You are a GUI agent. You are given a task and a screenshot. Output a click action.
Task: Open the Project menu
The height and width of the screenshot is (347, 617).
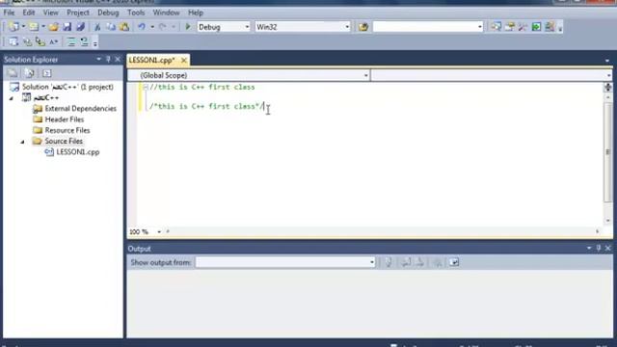tap(78, 13)
